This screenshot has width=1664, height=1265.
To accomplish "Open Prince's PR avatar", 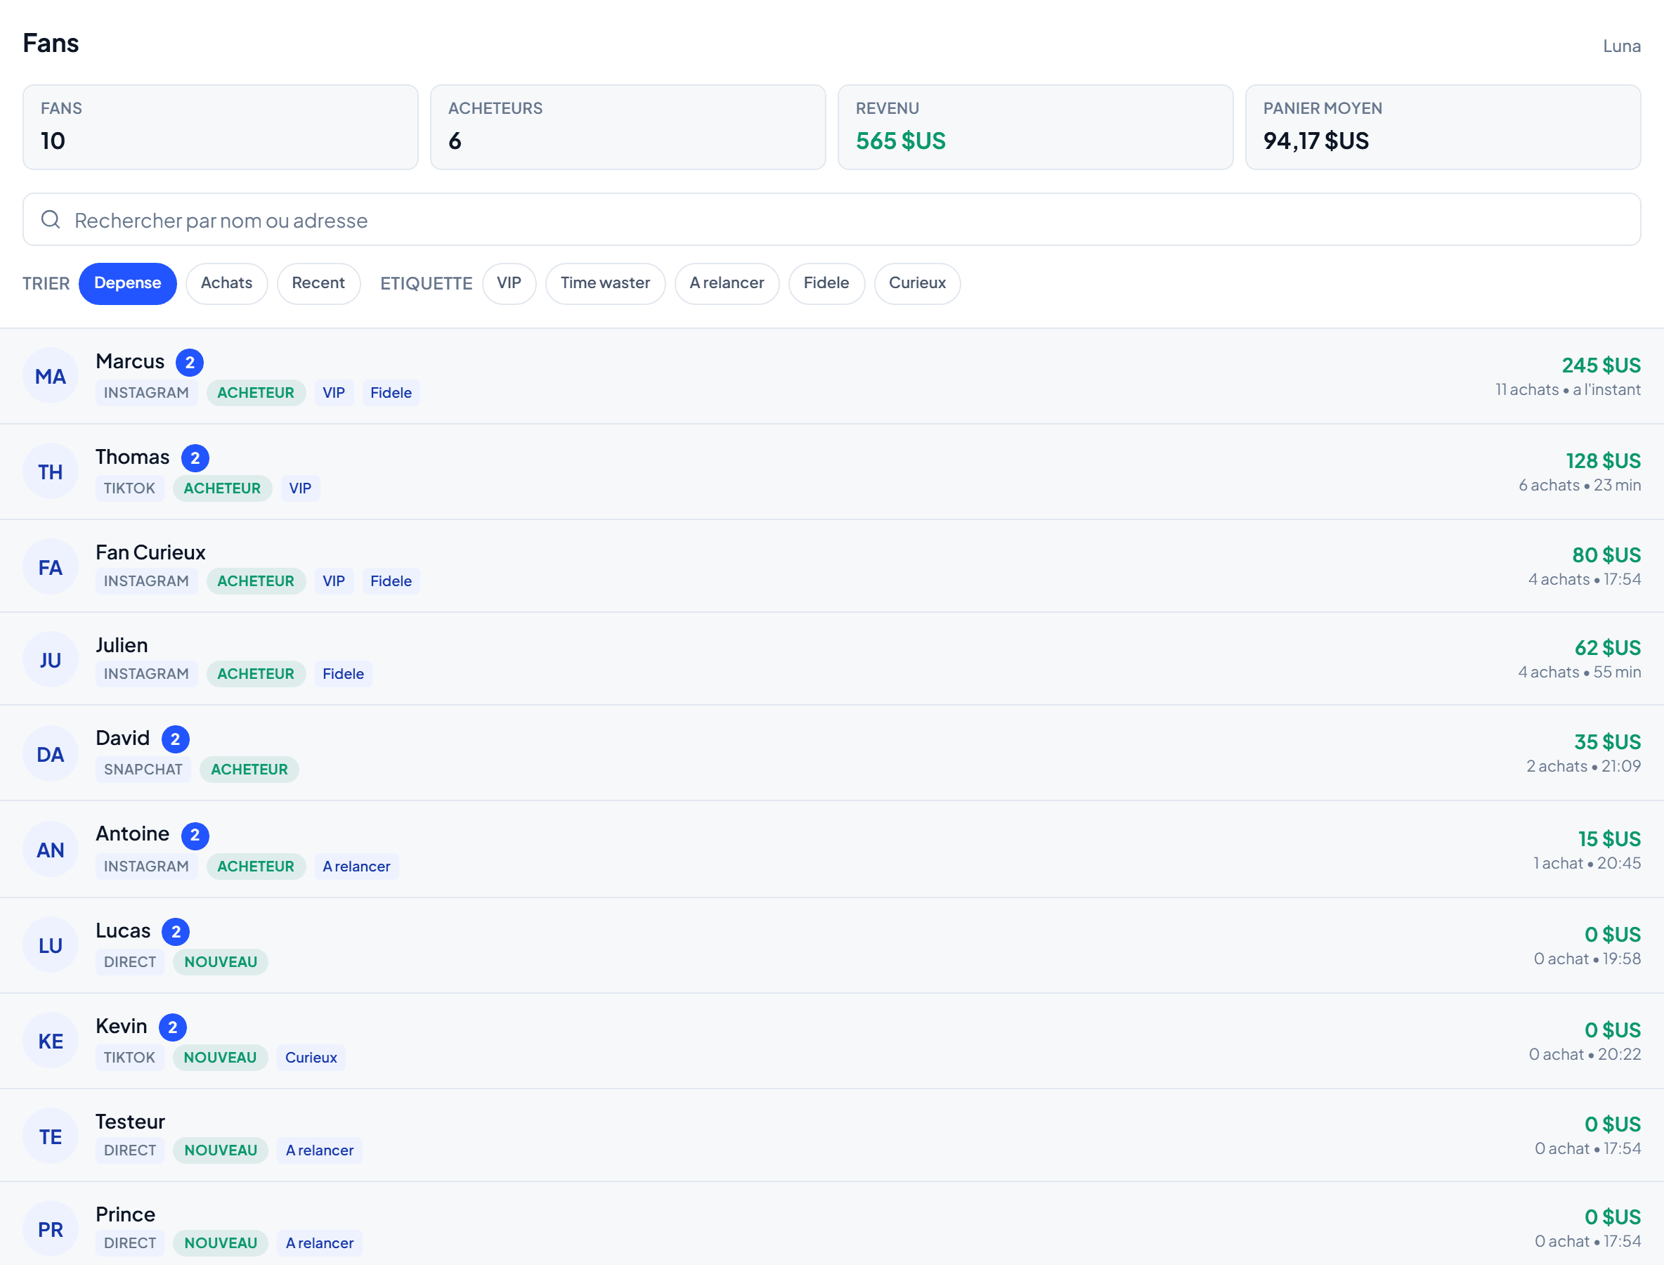I will point(51,1228).
